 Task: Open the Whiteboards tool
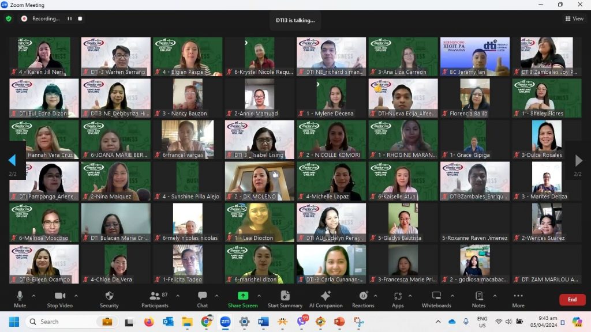(x=436, y=299)
